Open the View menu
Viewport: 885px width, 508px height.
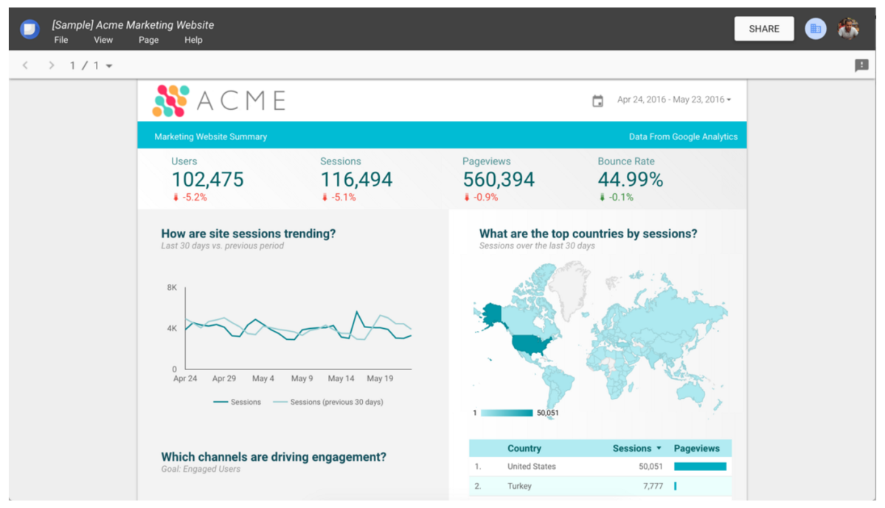tap(103, 40)
